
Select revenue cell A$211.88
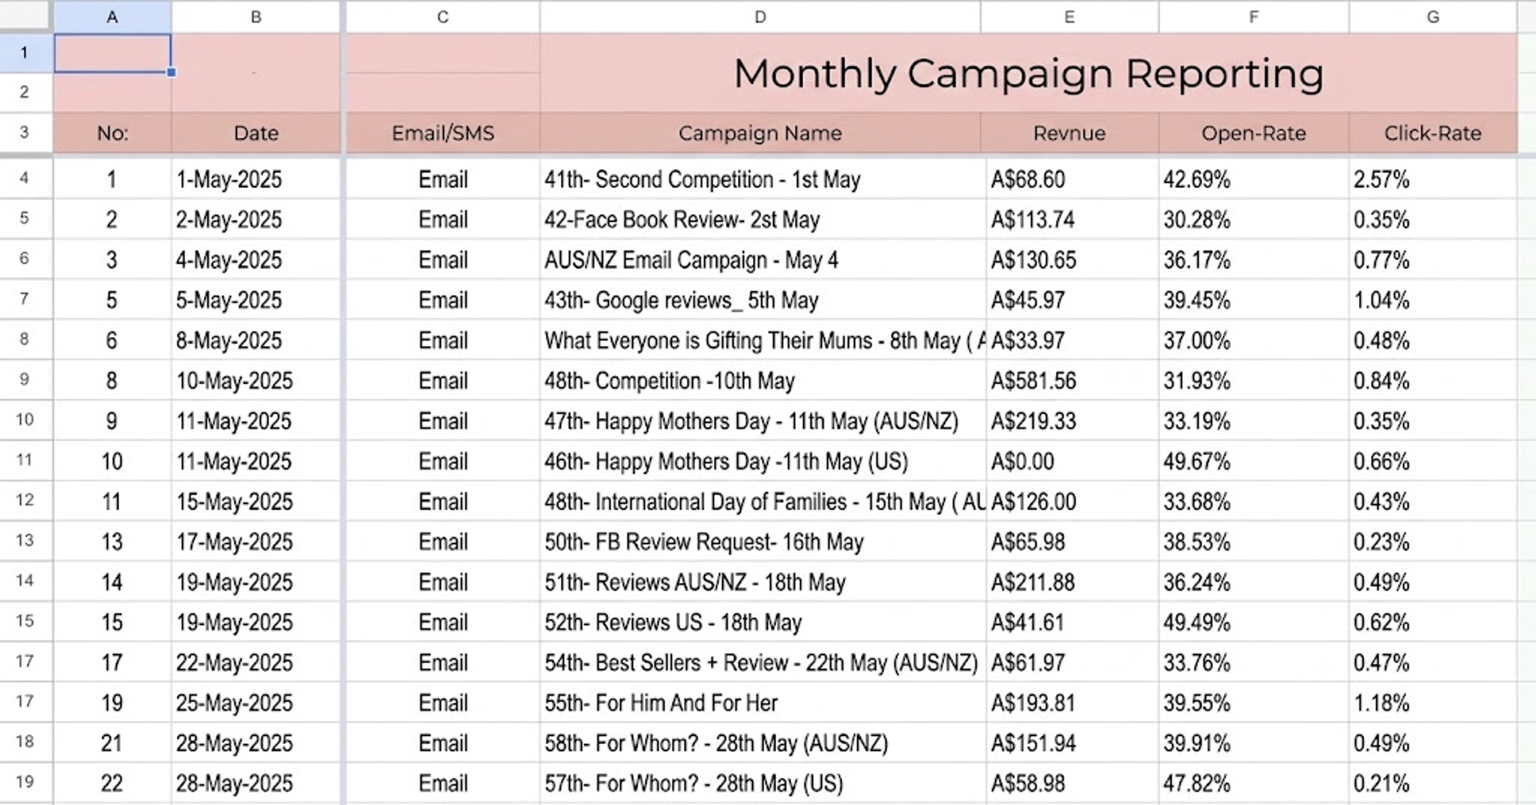pos(1072,582)
